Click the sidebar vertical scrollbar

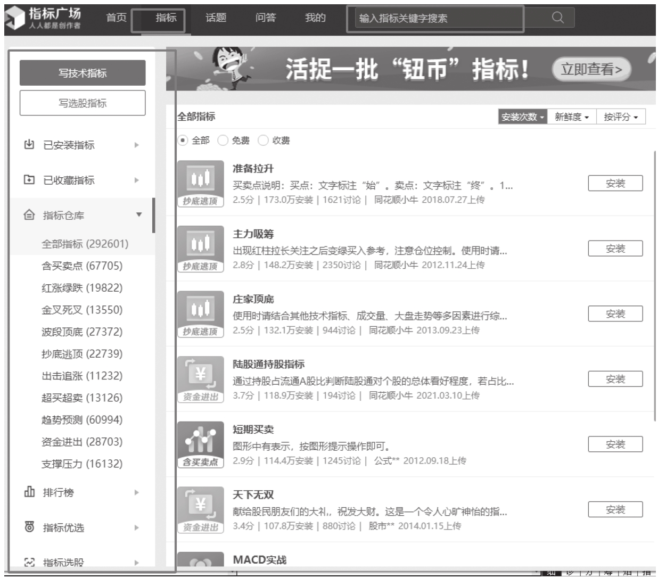pyautogui.click(x=154, y=216)
